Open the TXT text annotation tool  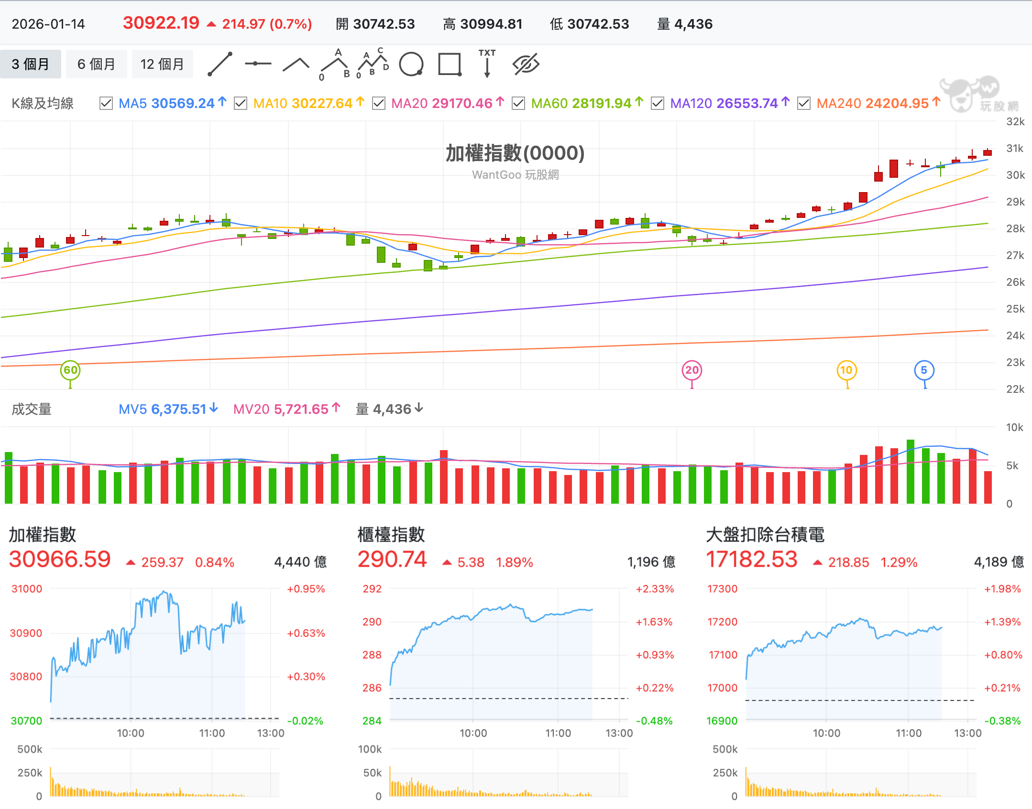(x=487, y=63)
